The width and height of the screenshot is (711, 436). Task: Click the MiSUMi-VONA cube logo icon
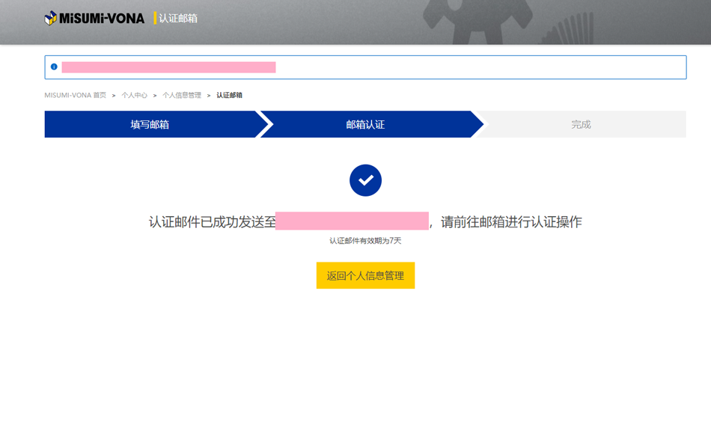point(51,18)
